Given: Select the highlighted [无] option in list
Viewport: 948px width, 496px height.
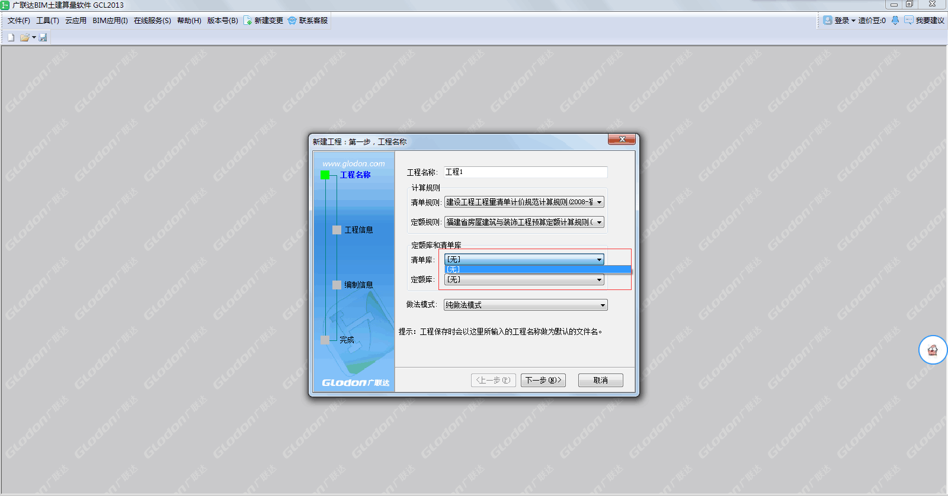Looking at the screenshot, I should tap(538, 269).
